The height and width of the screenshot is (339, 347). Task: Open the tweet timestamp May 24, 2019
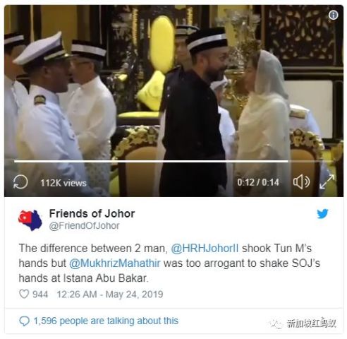[x=110, y=295]
